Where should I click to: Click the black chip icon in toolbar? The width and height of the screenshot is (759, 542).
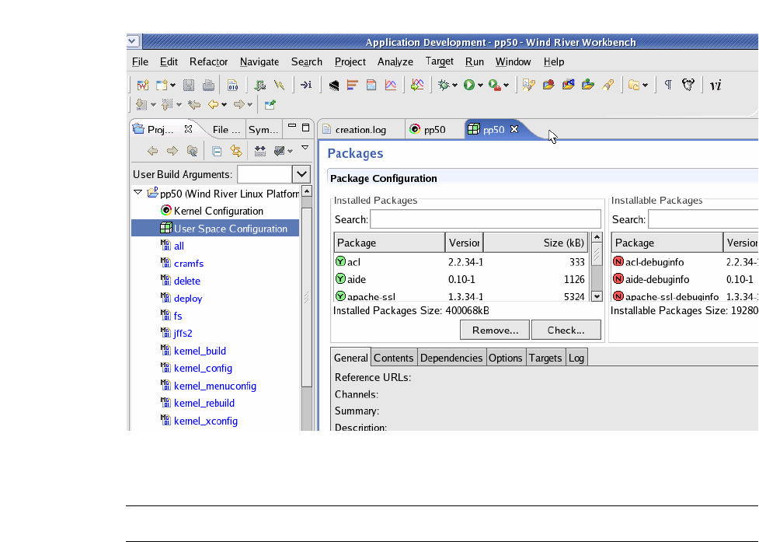pyautogui.click(x=333, y=86)
